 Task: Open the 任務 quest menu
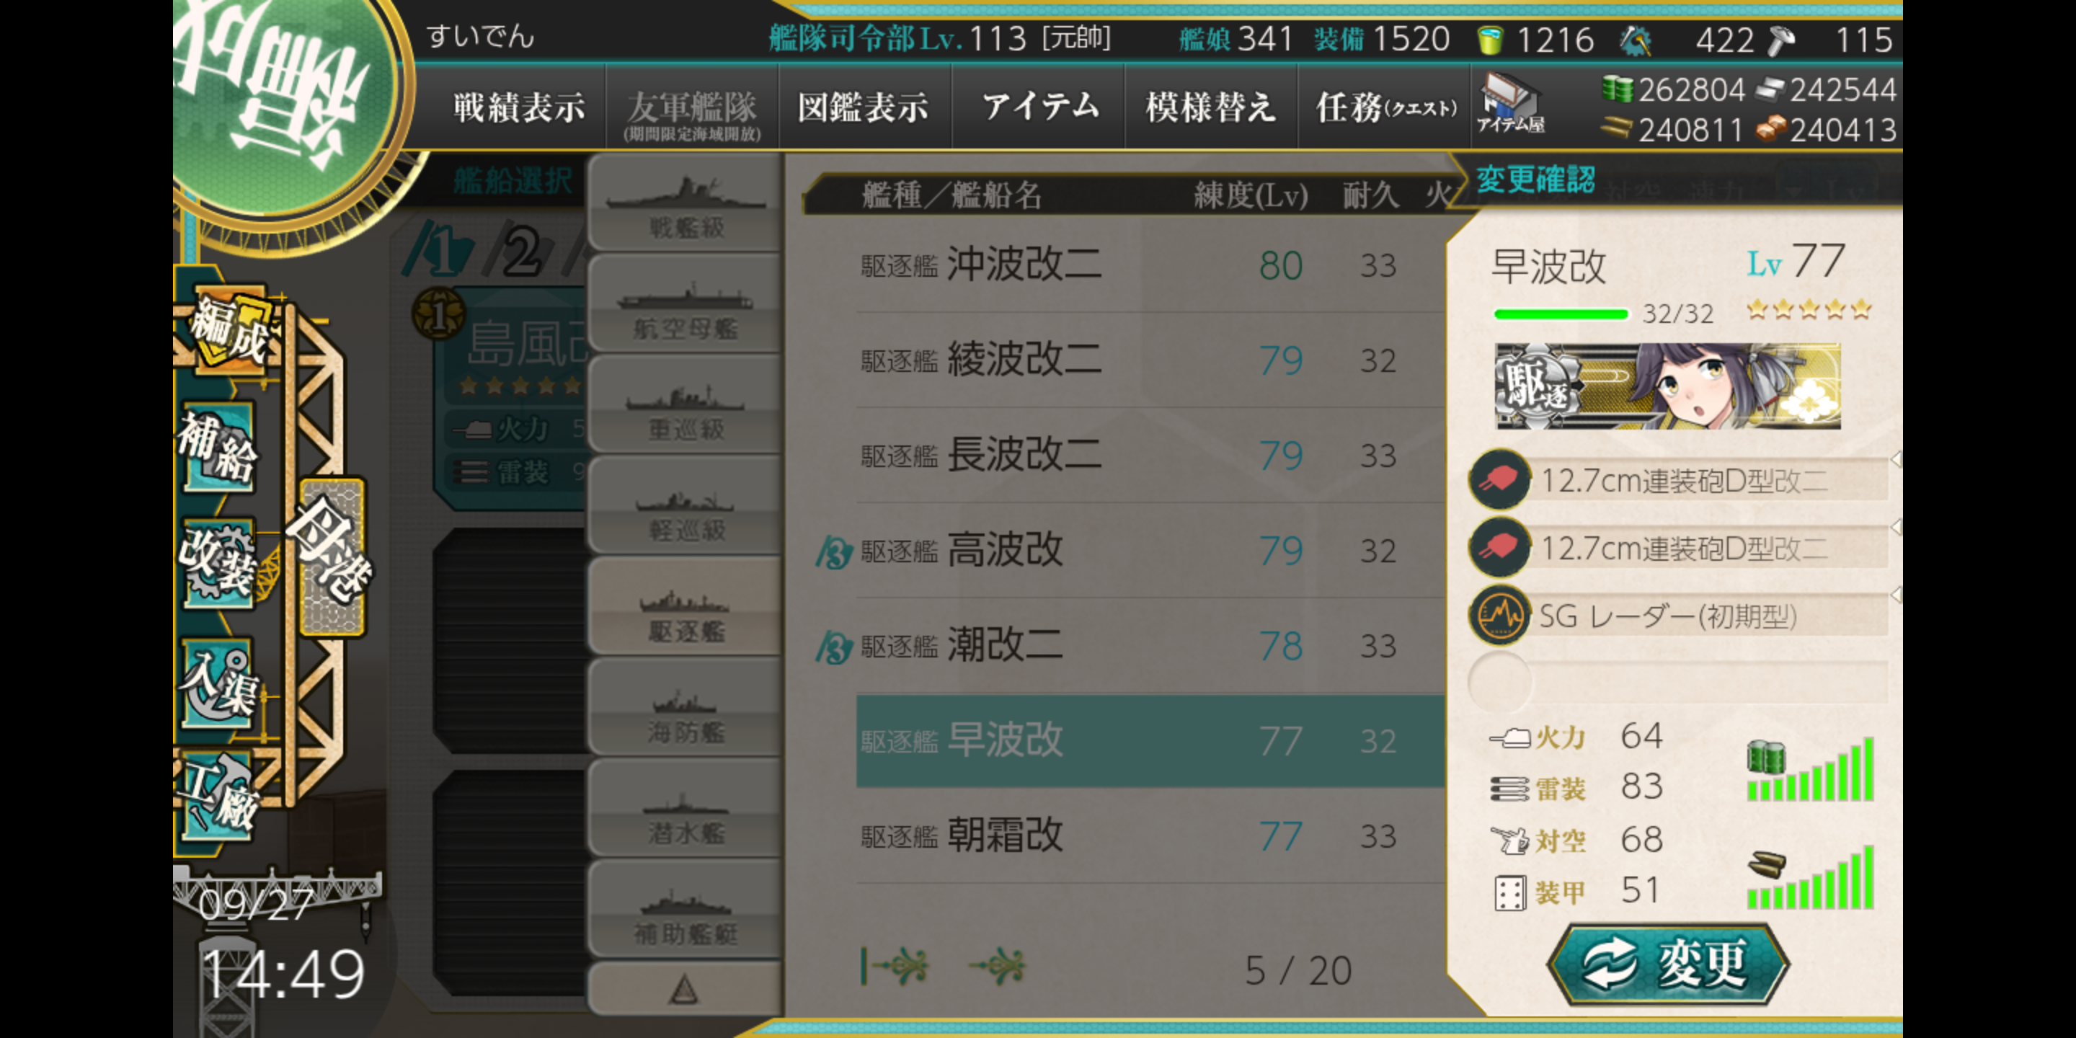pyautogui.click(x=1386, y=107)
